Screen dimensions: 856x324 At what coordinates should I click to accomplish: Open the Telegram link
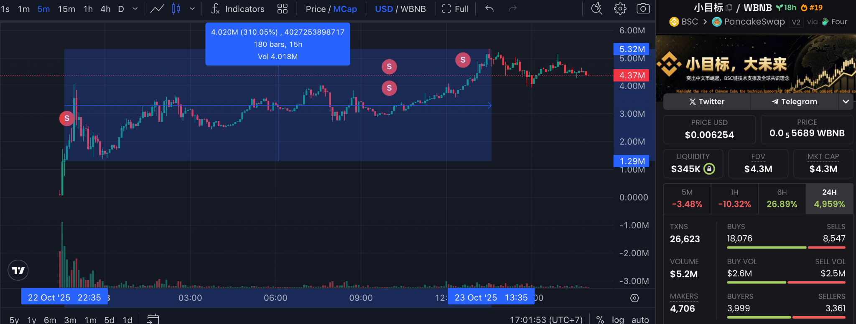pyautogui.click(x=794, y=102)
